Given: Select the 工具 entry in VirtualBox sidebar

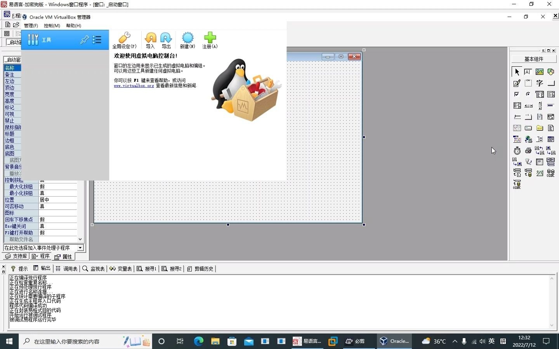Looking at the screenshot, I should [x=65, y=40].
